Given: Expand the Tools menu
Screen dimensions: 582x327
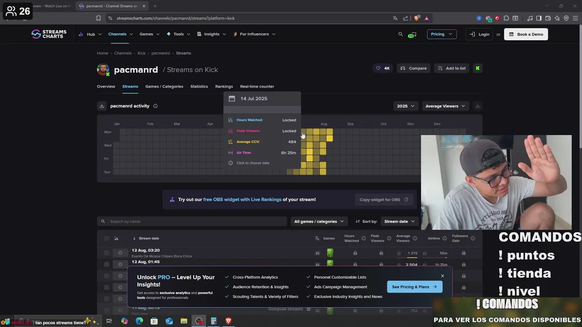Looking at the screenshot, I should pos(178,34).
